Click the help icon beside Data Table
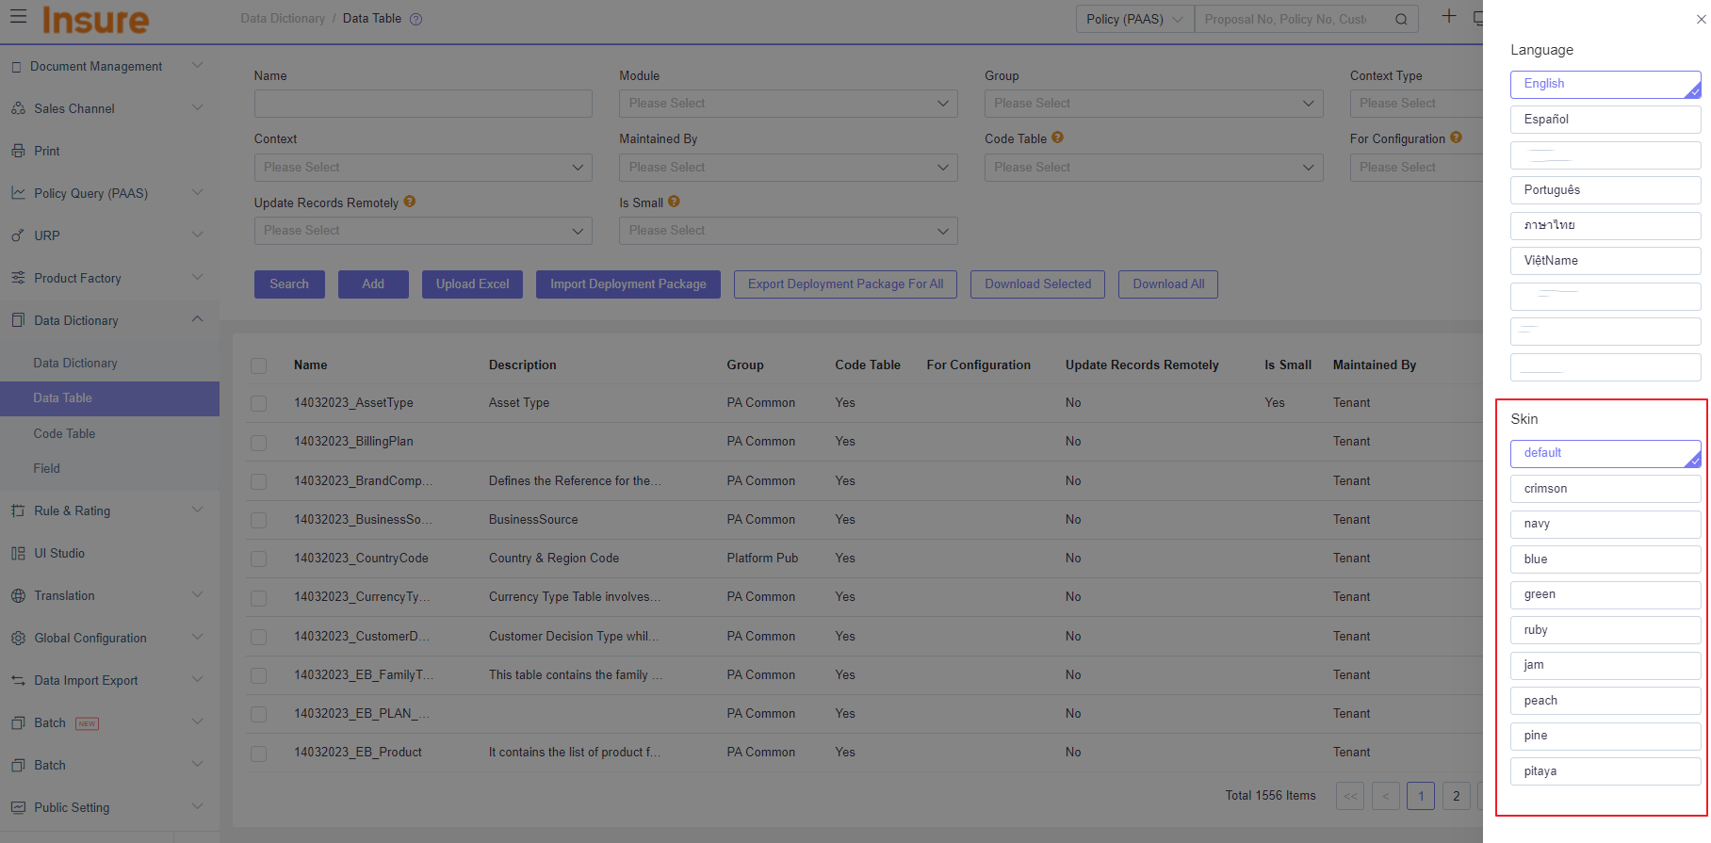This screenshot has height=843, width=1711. click(x=416, y=19)
